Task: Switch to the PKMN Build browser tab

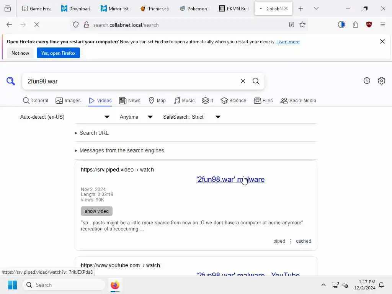Action: 234,8
